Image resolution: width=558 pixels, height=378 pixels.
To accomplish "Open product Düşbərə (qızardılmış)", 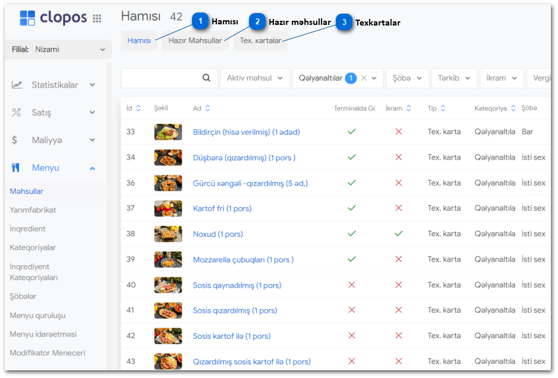I will pos(244,158).
